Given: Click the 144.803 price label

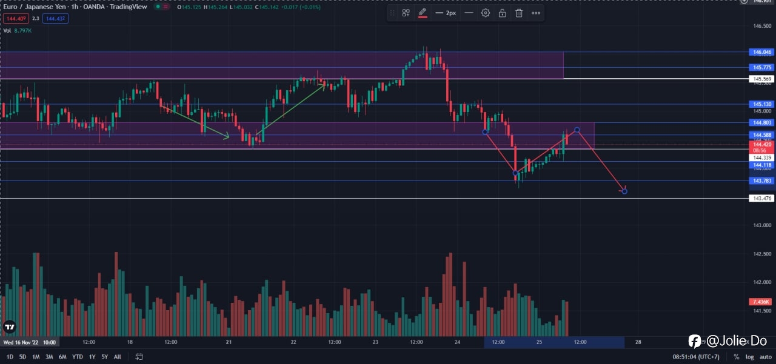Looking at the screenshot, I should [762, 122].
